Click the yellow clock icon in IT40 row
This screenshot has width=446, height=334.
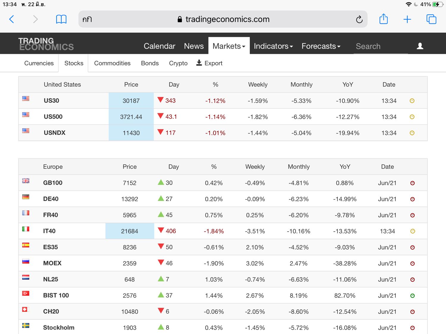pyautogui.click(x=413, y=231)
